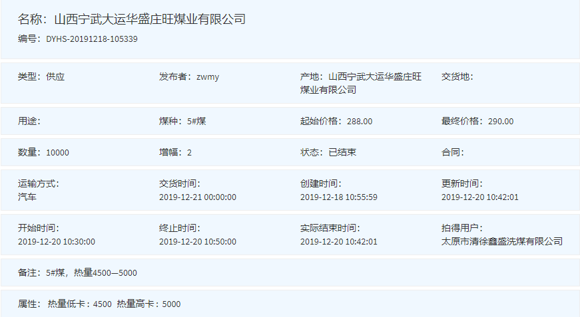Click the end time 2019-12-20 10:50:00

[198, 242]
